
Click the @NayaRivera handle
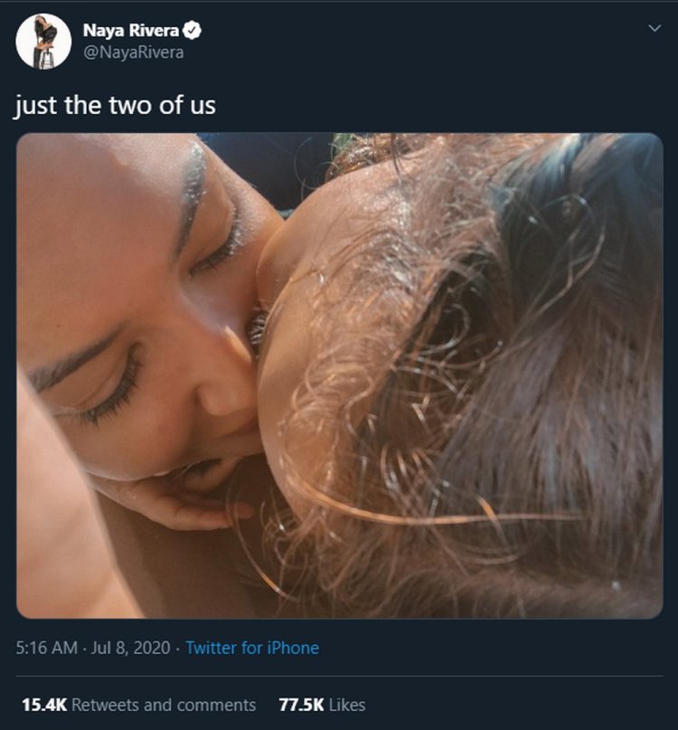pyautogui.click(x=133, y=52)
